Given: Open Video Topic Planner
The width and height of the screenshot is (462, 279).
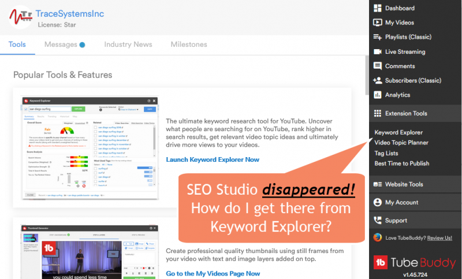Looking at the screenshot, I should (x=401, y=143).
